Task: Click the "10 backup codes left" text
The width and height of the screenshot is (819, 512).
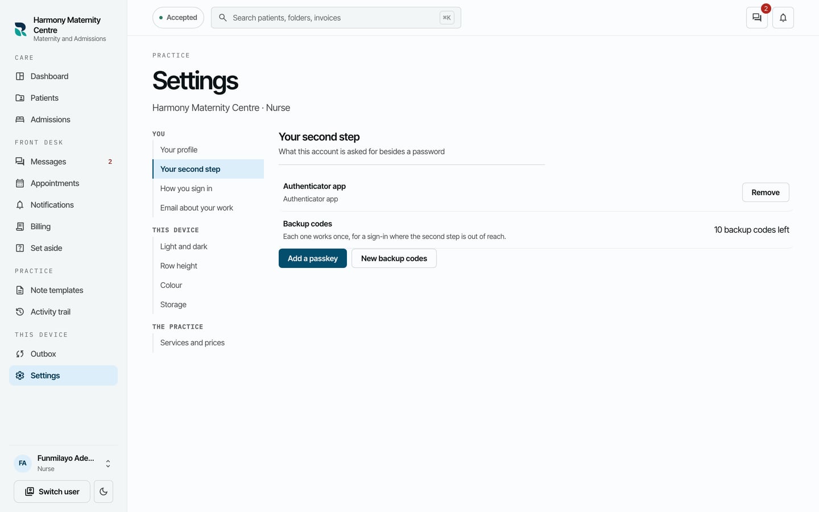Action: (751, 230)
